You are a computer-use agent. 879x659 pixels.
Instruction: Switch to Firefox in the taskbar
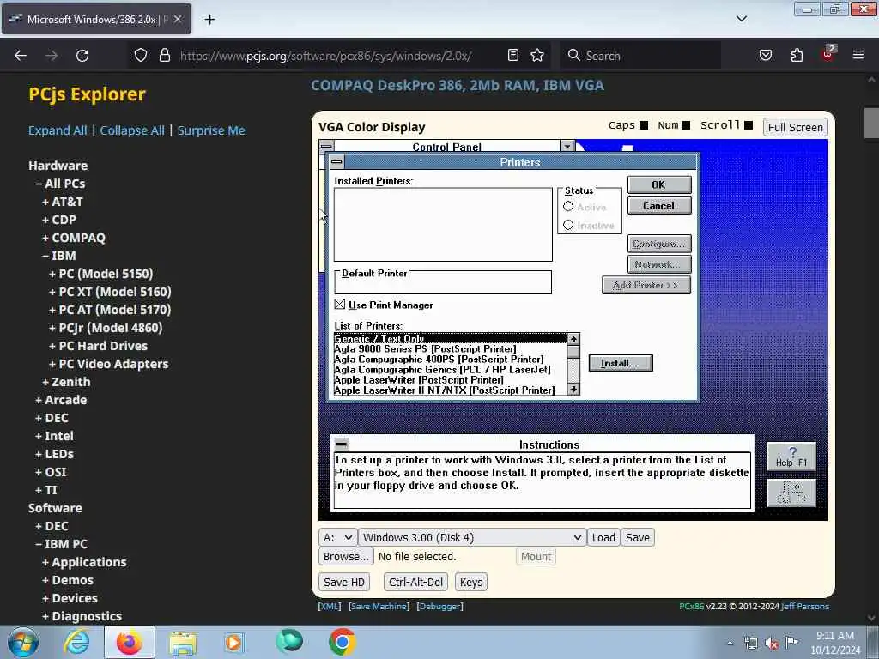pyautogui.click(x=129, y=642)
